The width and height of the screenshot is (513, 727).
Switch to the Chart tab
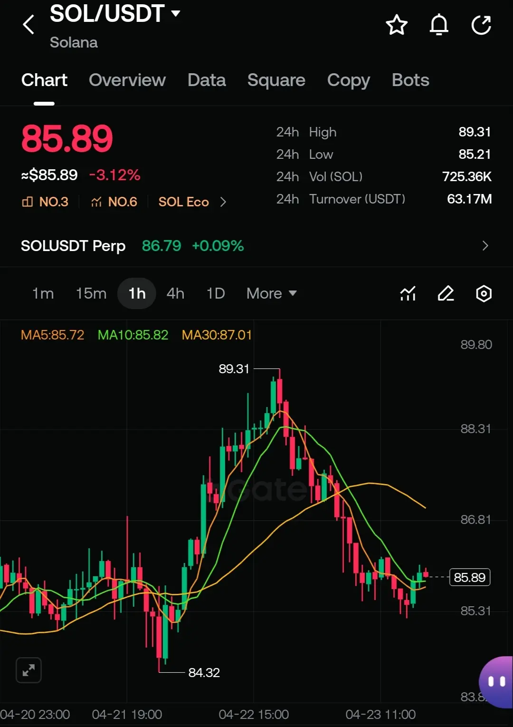(x=44, y=80)
